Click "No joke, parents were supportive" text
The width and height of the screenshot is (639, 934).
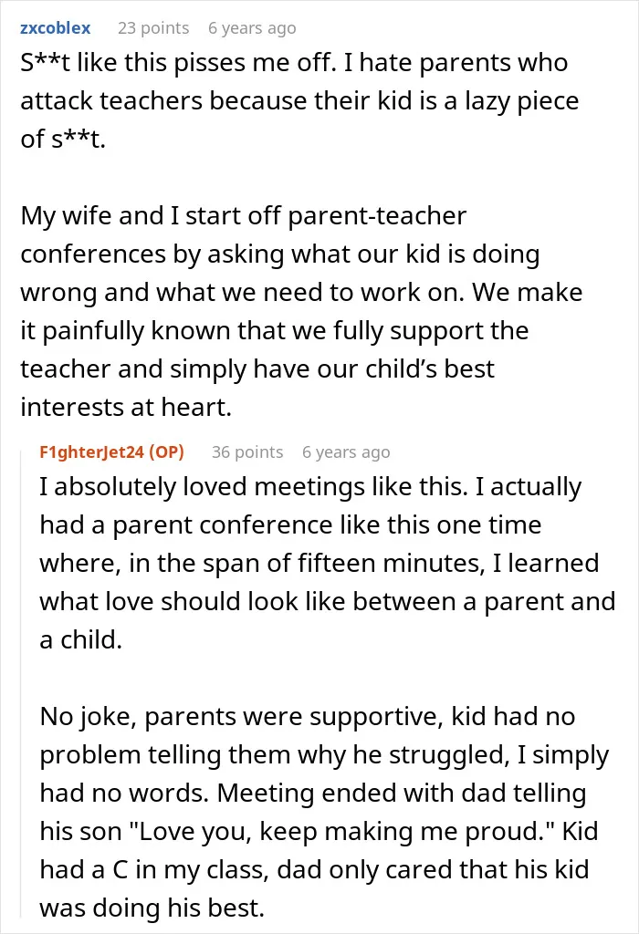tap(241, 716)
